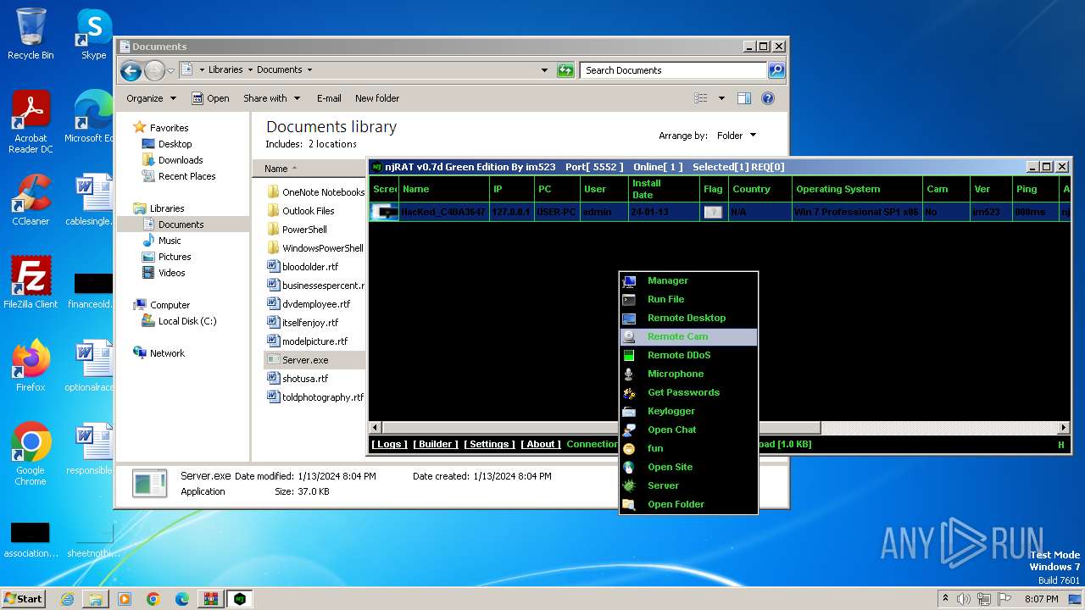The height and width of the screenshot is (610, 1085).
Task: Select the OneNote Notebooks folder
Action: coord(323,192)
